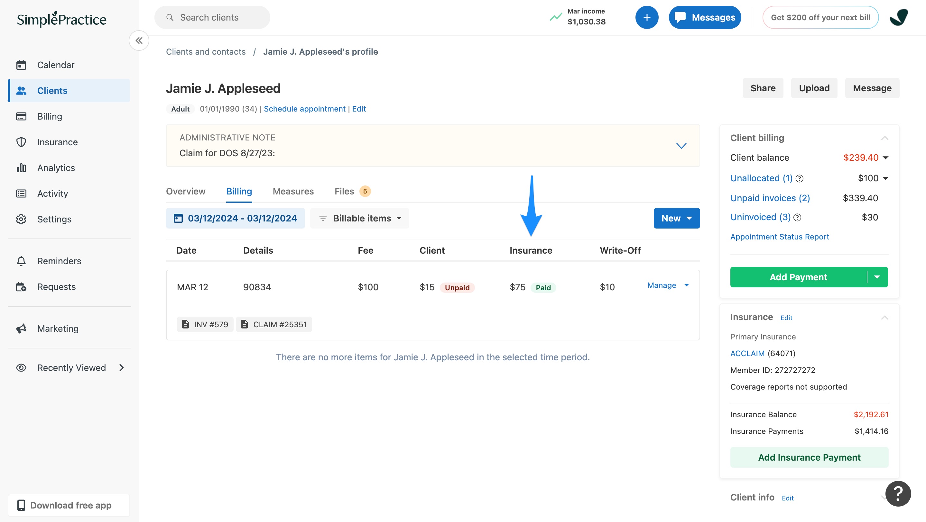This screenshot has width=926, height=522.
Task: Open Uninvoiced (3) link
Action: [760, 217]
